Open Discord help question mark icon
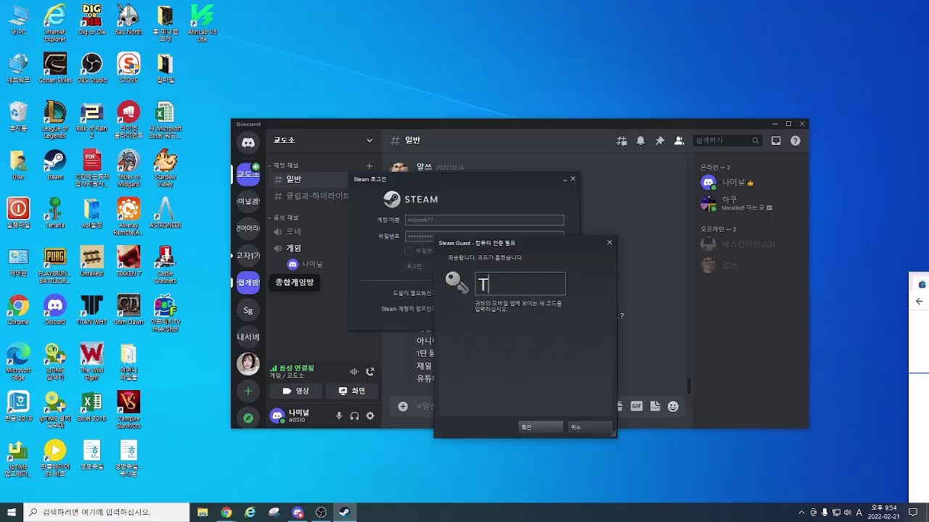This screenshot has height=522, width=929. pyautogui.click(x=795, y=141)
